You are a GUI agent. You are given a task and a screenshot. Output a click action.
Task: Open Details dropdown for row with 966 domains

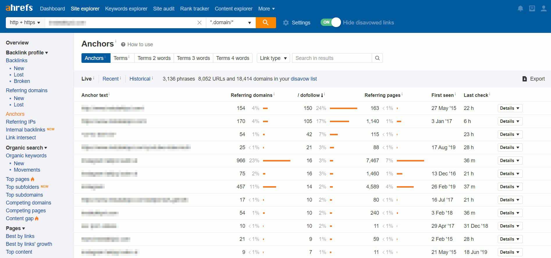510,161
